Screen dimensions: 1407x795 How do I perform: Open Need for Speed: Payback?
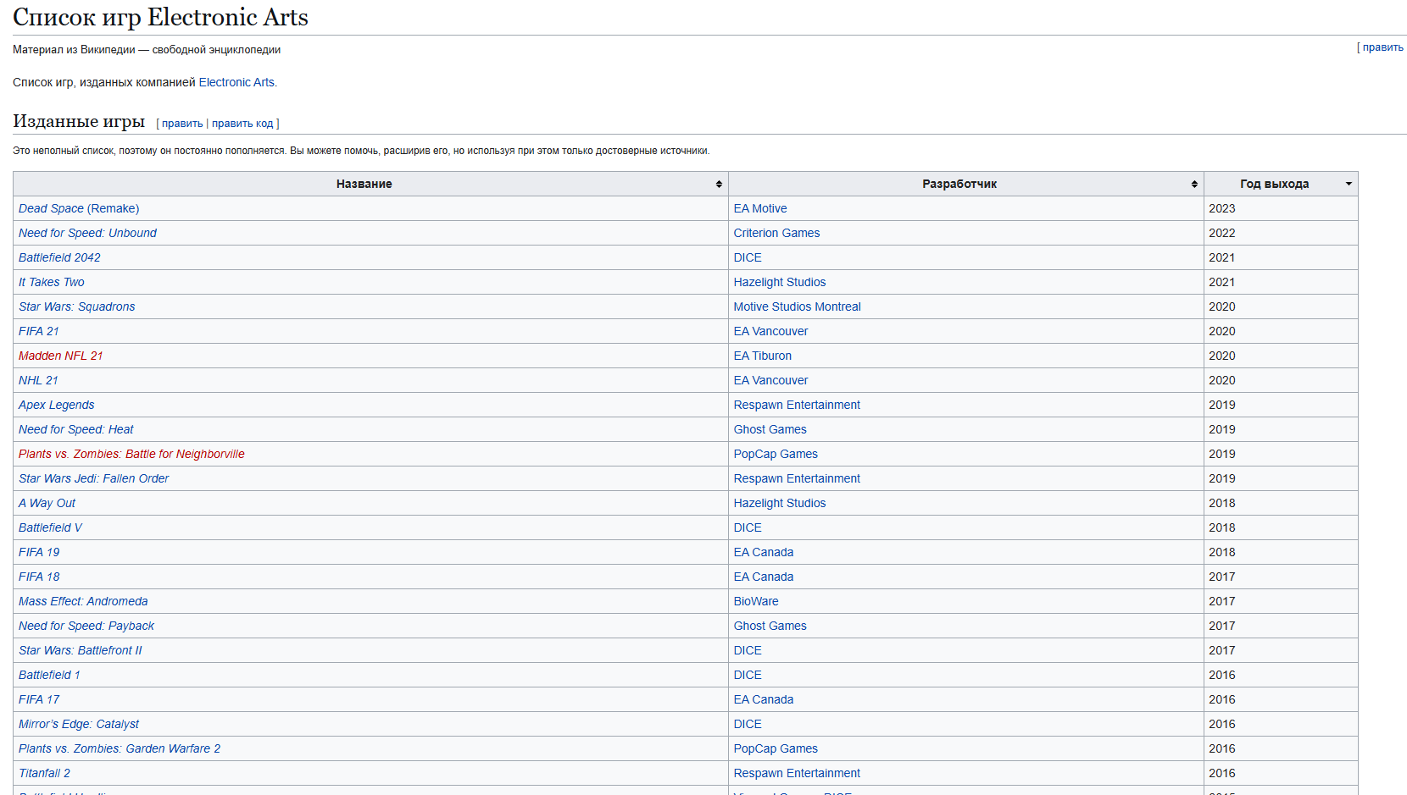[x=86, y=626]
